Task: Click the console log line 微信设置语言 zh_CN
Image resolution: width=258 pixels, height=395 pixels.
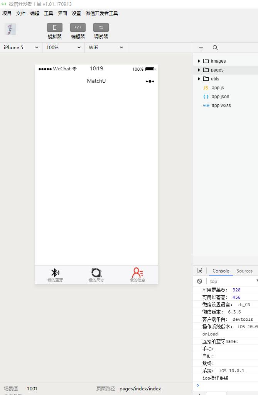Action: point(226,305)
